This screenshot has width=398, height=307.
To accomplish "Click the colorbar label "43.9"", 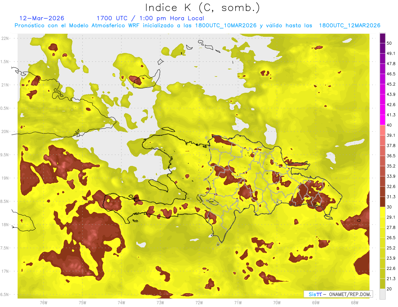I will (391, 94).
